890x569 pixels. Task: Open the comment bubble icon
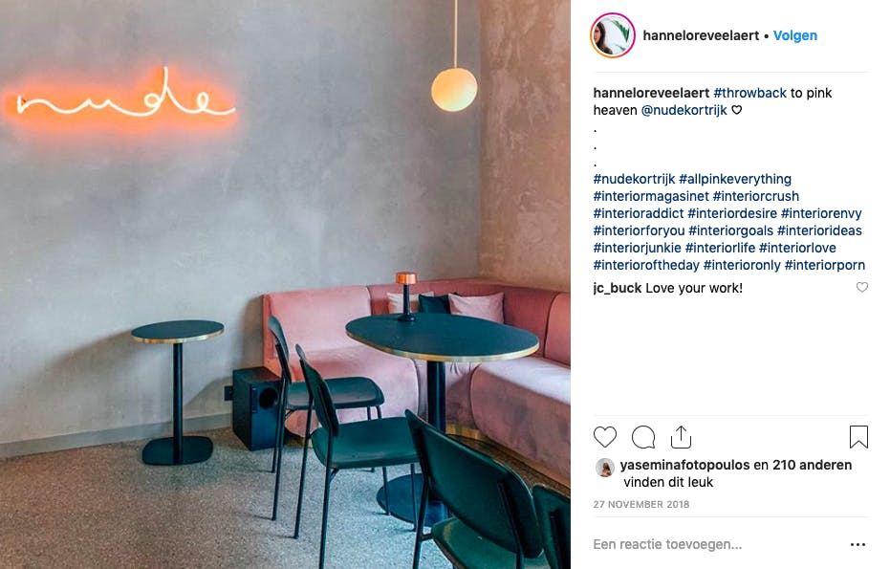coord(643,437)
